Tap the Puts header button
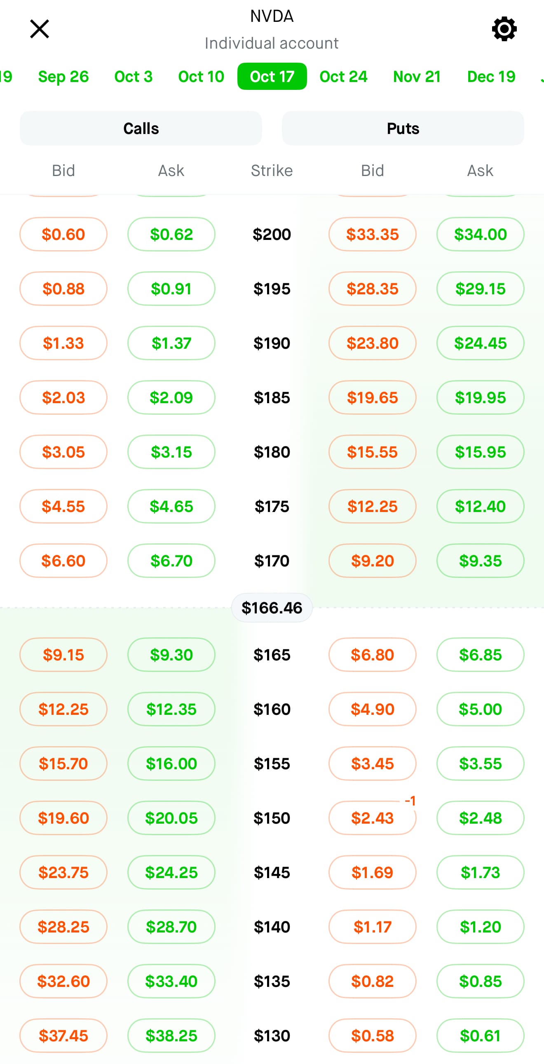Screen dimensions: 544x1064 pyautogui.click(x=403, y=128)
